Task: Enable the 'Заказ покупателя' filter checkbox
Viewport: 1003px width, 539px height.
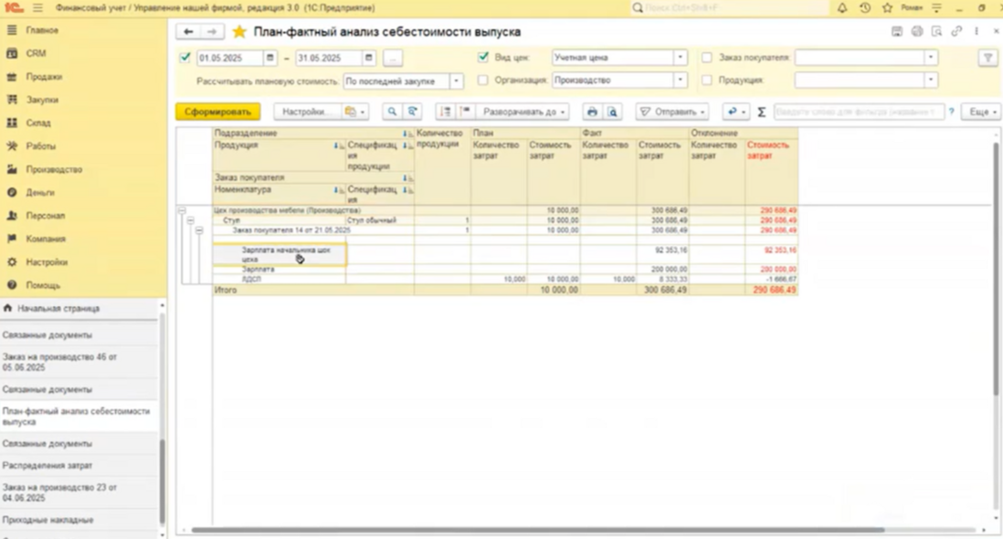Action: (706, 58)
